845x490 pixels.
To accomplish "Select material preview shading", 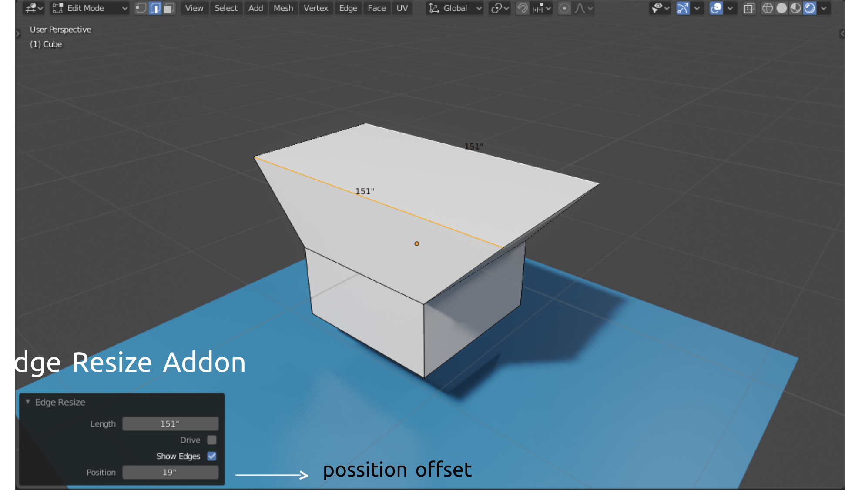I will tap(795, 8).
